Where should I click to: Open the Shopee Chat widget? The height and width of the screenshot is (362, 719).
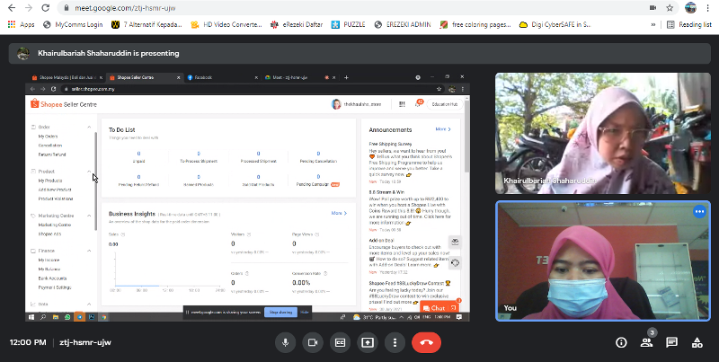439,308
